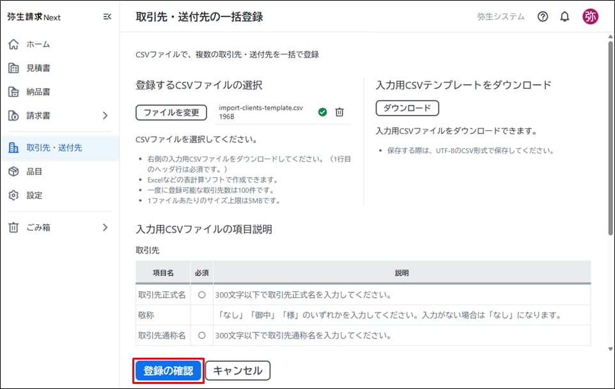This screenshot has width=615, height=389.
Task: Click the 納品書 delivery note icon
Action: (13, 92)
